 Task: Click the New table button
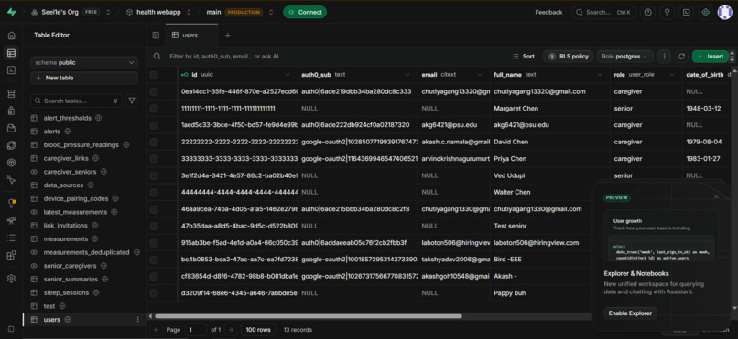point(84,78)
